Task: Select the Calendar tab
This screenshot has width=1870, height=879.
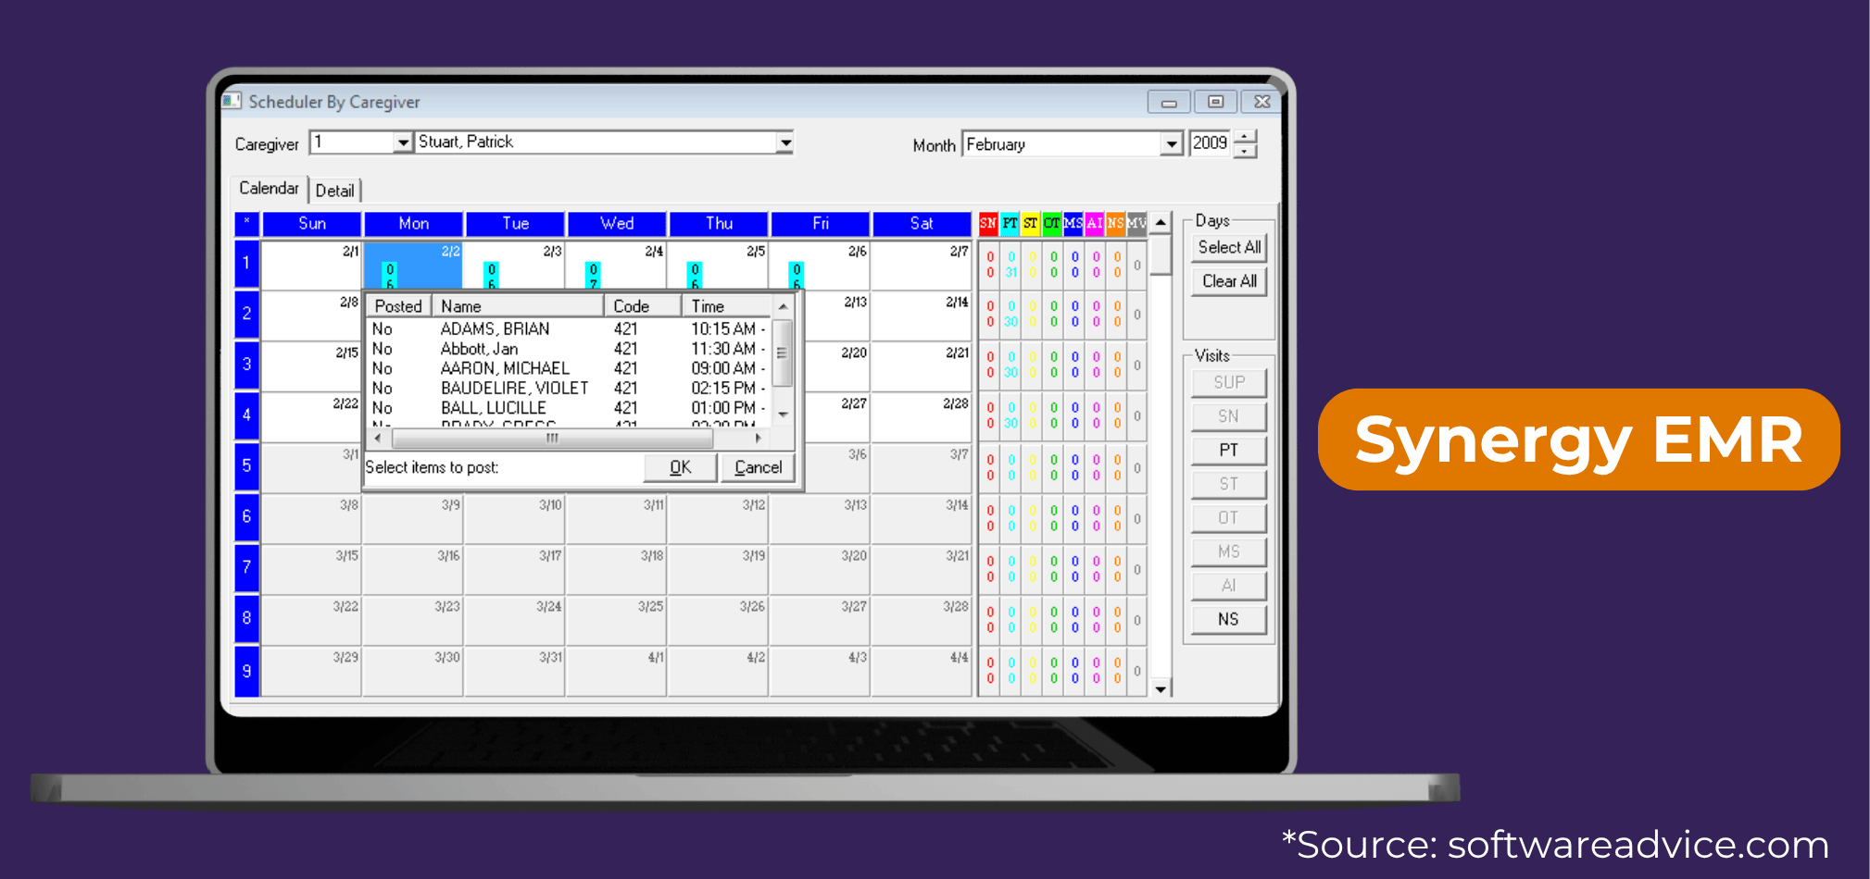Action: pos(268,188)
